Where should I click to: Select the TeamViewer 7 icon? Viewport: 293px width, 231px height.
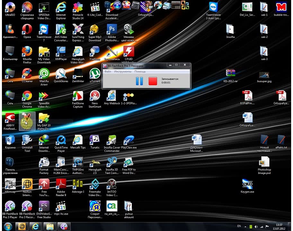tap(44, 33)
